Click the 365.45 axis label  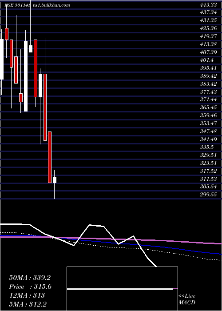(208, 108)
